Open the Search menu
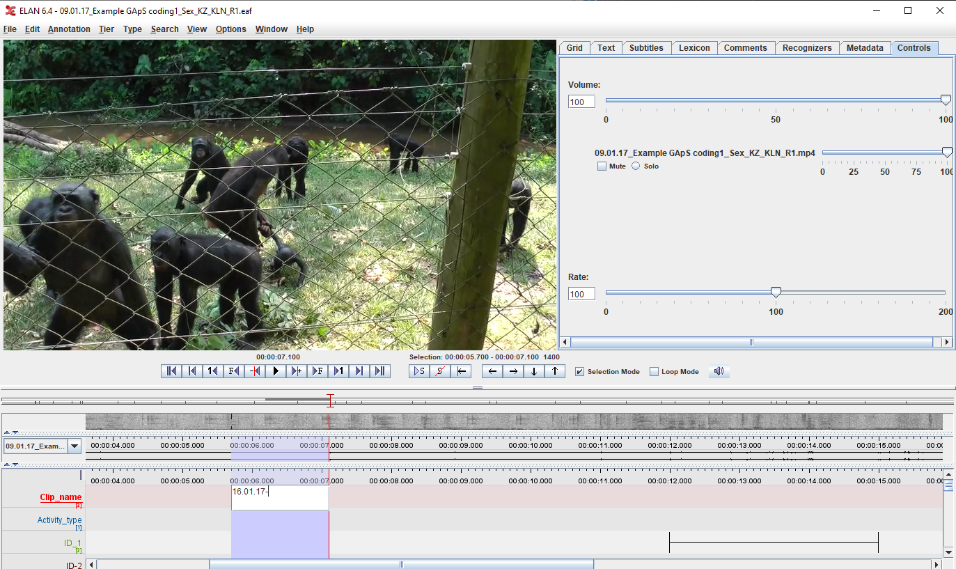Viewport: 956px width, 569px height. pyautogui.click(x=164, y=29)
